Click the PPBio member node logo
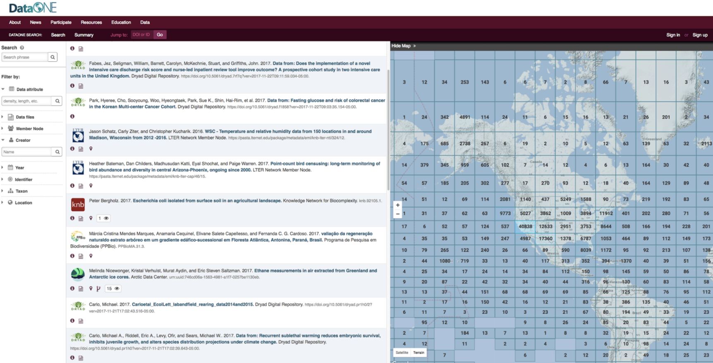The width and height of the screenshot is (713, 363). [x=78, y=237]
